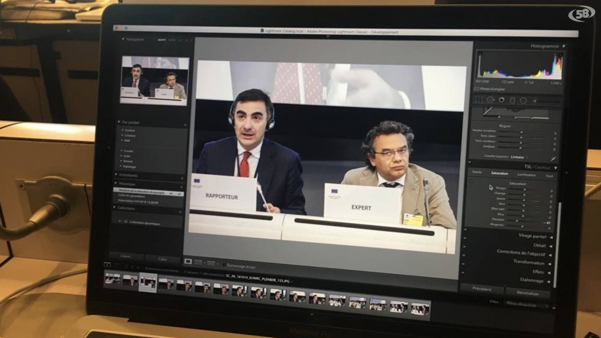Select the Red Eye Correction tool icon

coord(501,100)
